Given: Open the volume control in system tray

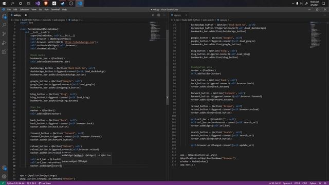Looking at the screenshot, I should pyautogui.click(x=301, y=4).
